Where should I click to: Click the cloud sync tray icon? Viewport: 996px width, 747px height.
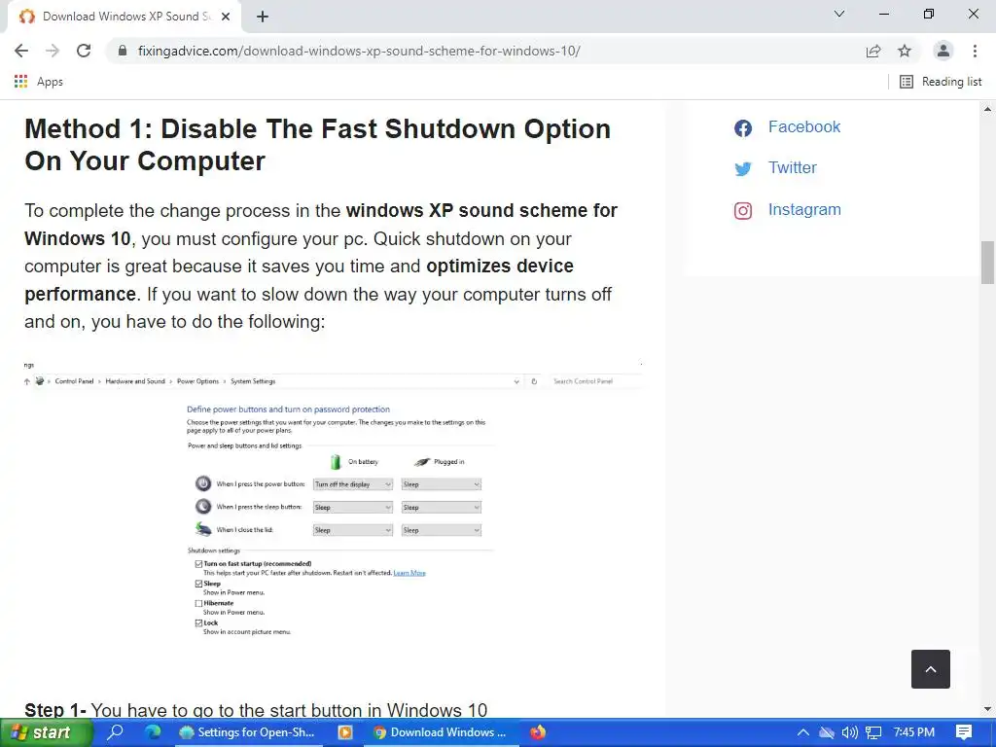pos(826,732)
